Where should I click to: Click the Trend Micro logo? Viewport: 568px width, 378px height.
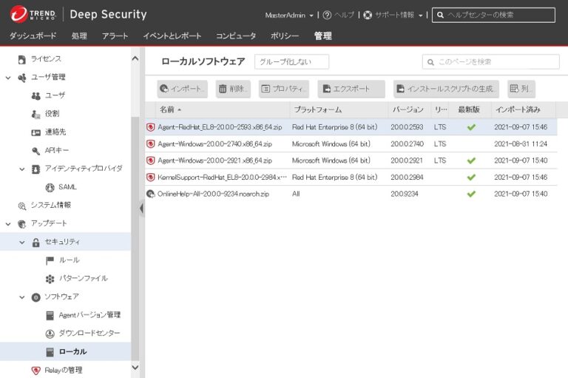33,15
